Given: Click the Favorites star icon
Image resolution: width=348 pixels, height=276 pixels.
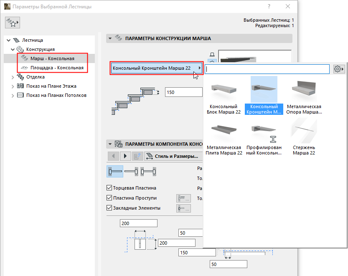Looking at the screenshot, I should (12, 23).
